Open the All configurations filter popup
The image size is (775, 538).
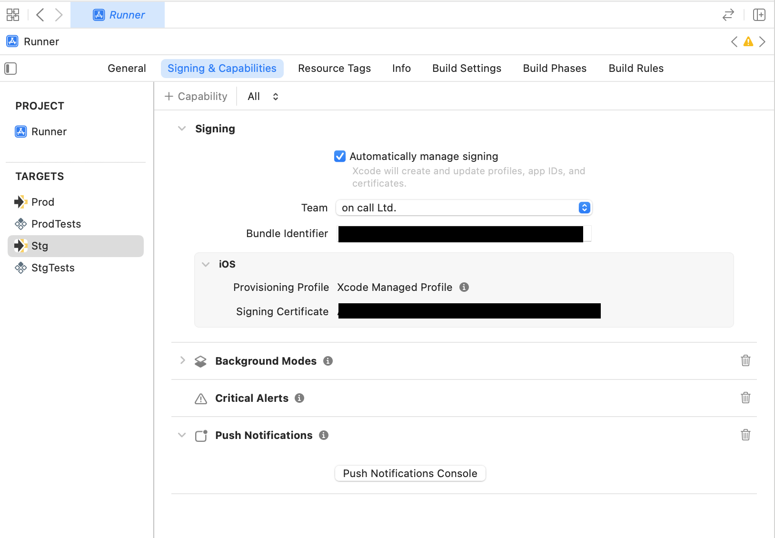263,97
